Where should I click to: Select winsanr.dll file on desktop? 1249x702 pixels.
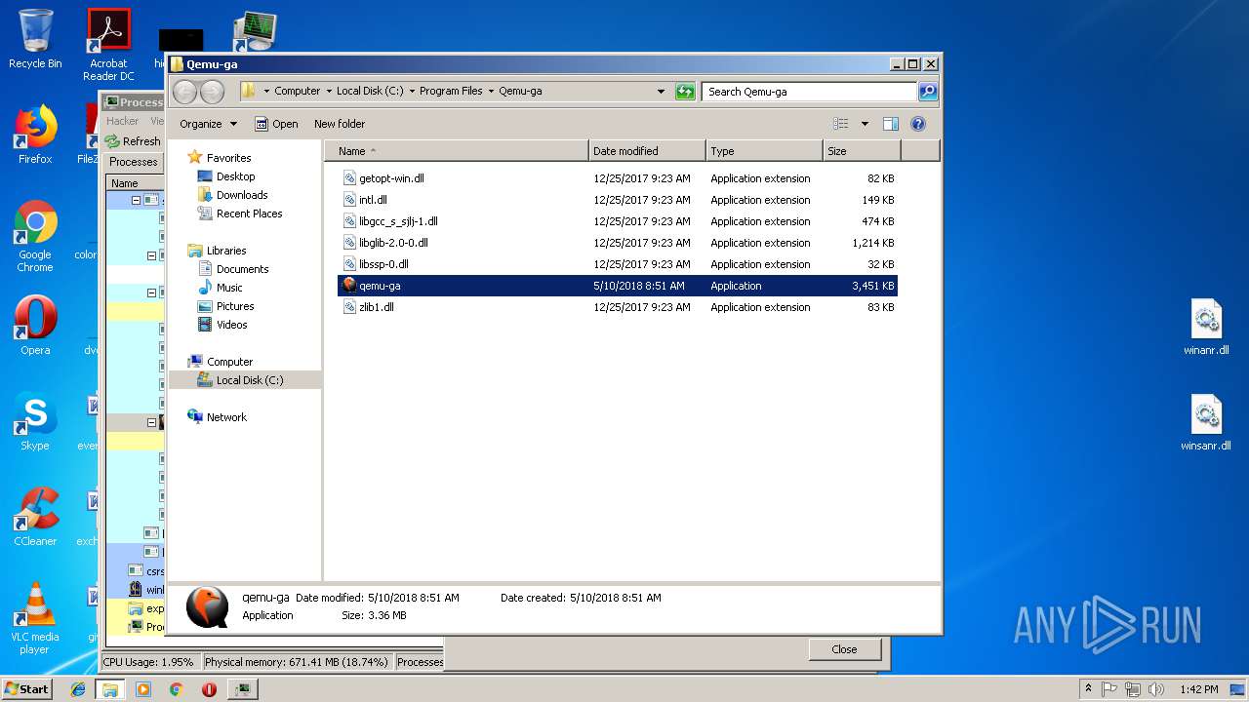1206,423
